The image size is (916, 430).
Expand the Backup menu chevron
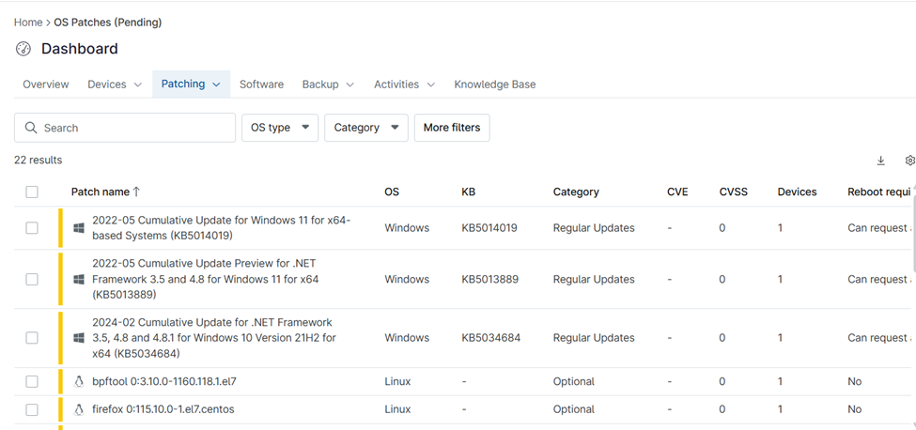(x=349, y=84)
